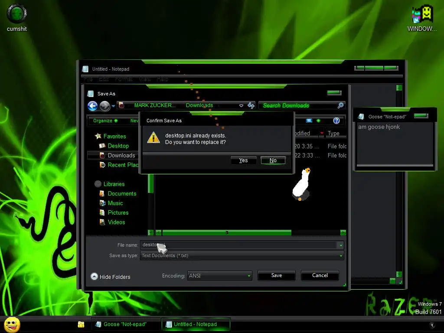Switch to Untitled - Notepad taskbar button
The height and width of the screenshot is (333, 444).
click(196, 324)
